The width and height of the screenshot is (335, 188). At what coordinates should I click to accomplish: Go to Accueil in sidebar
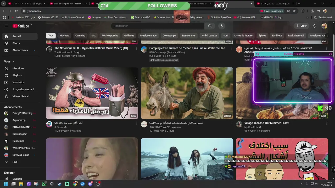(20, 36)
